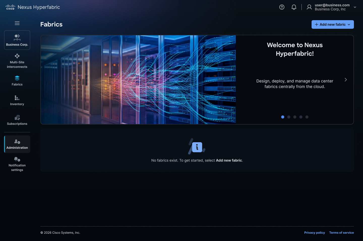Open Notification settings from the sidebar
The height and width of the screenshot is (241, 363).
(17, 164)
